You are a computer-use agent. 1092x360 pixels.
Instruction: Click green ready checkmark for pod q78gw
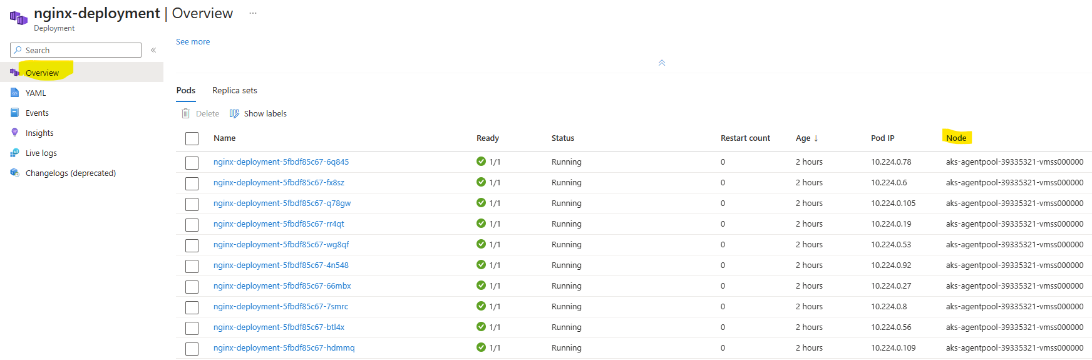481,203
